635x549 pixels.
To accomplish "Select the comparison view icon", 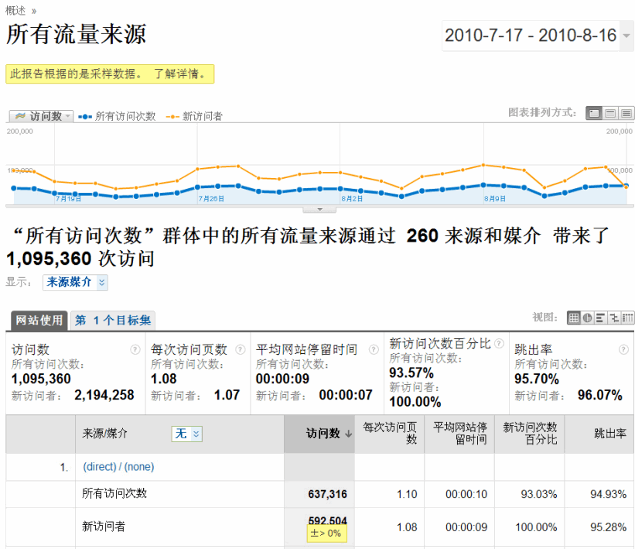I will click(614, 317).
